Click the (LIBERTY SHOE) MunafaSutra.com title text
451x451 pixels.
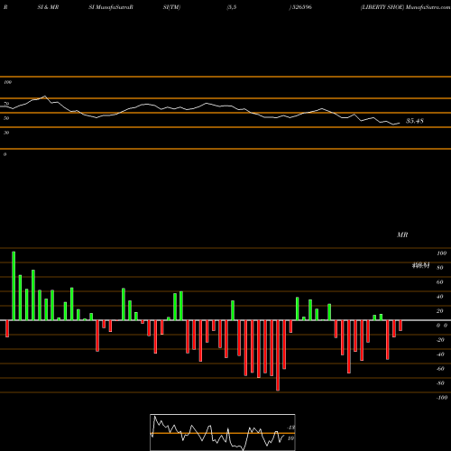coord(405,7)
